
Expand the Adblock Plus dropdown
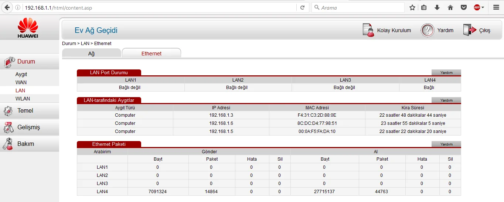pyautogui.click(x=483, y=7)
